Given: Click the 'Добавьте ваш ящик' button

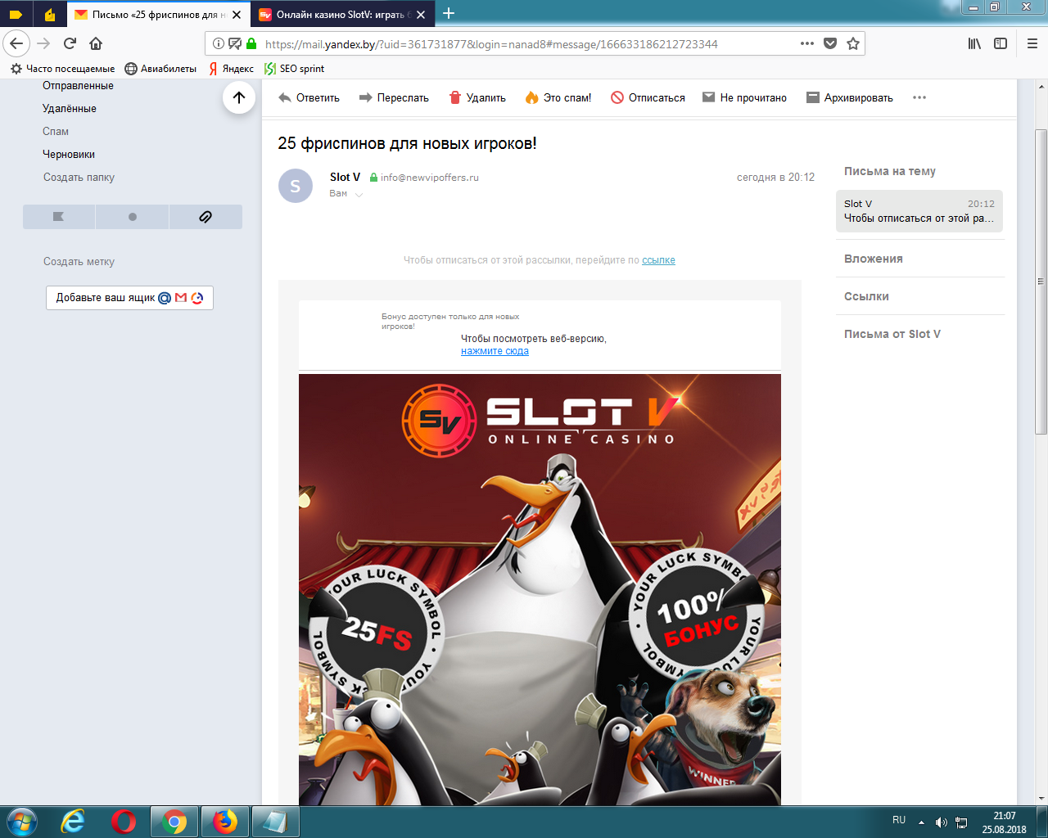Looking at the screenshot, I should 129,298.
